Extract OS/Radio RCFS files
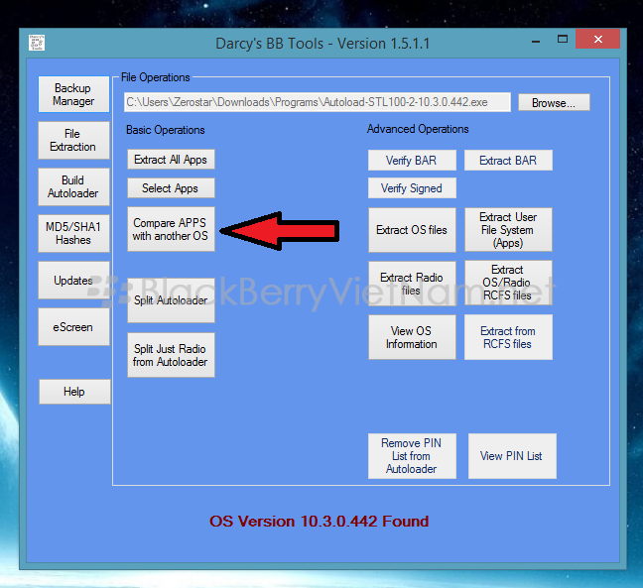This screenshot has height=588, width=643. pyautogui.click(x=508, y=283)
